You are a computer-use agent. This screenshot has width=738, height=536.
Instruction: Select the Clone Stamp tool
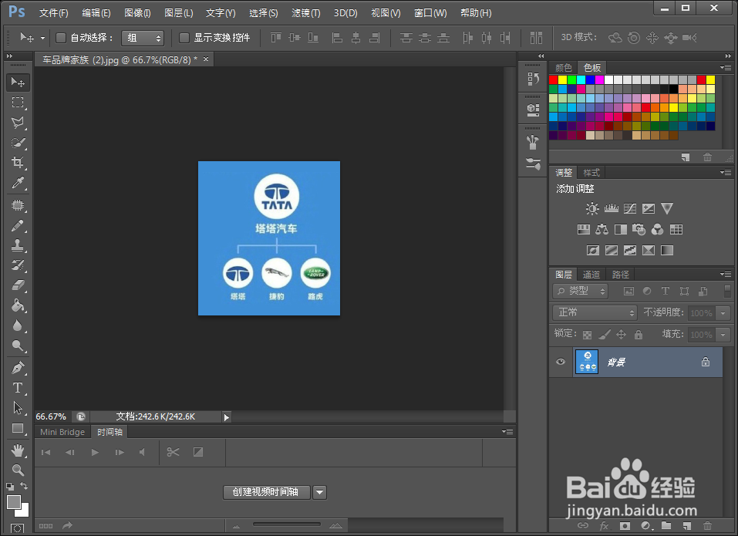(18, 245)
